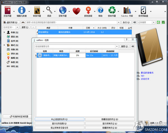Screen dimensions: 168x133
Task: Expand the job search history dropdown
Action: pos(117,46)
